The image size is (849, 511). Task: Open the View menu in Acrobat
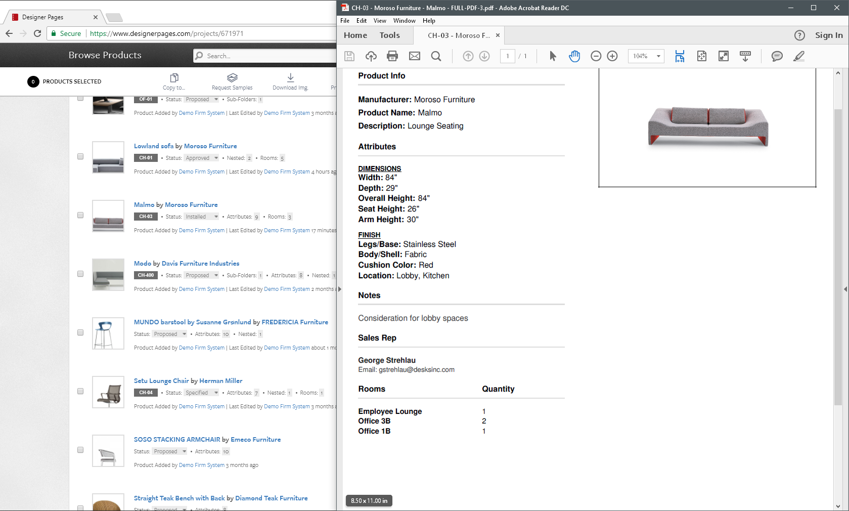tap(380, 21)
